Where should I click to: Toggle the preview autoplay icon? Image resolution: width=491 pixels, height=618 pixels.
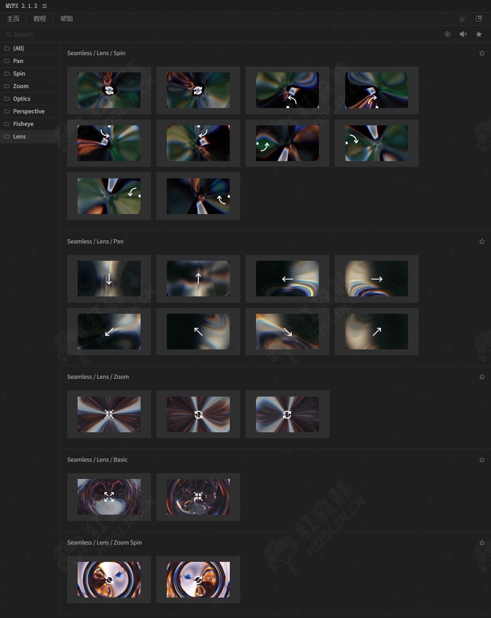coord(447,34)
